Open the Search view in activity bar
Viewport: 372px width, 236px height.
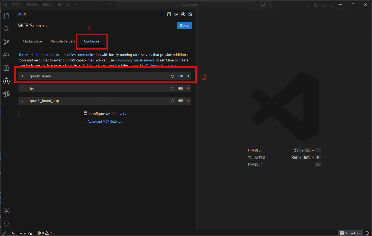click(7, 29)
